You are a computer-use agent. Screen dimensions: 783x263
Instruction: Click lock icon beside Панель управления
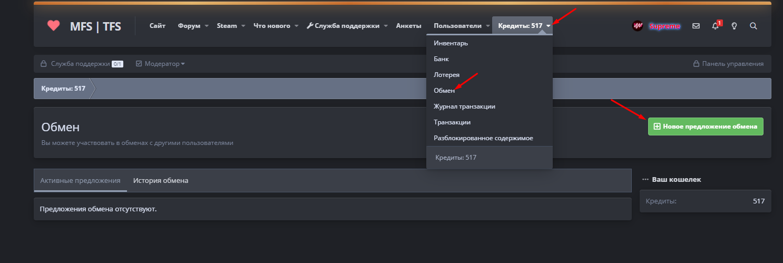point(696,64)
